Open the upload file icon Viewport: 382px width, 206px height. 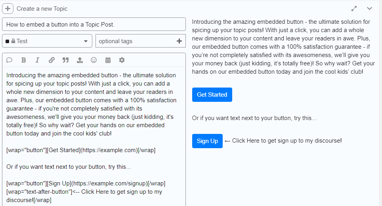point(80,60)
